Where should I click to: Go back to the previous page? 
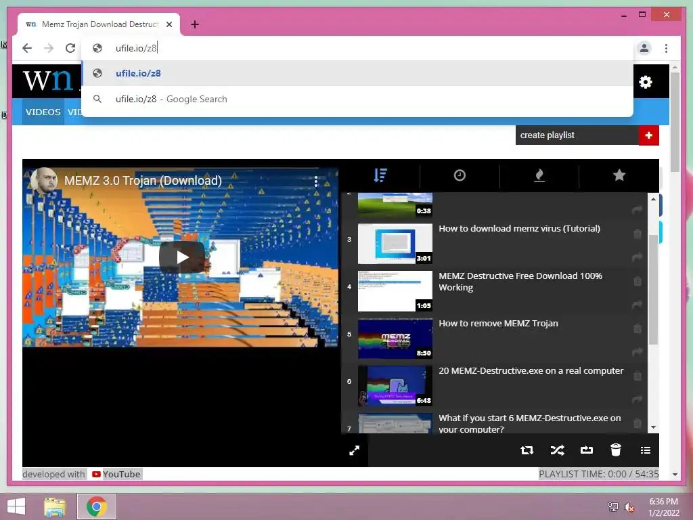pos(27,48)
